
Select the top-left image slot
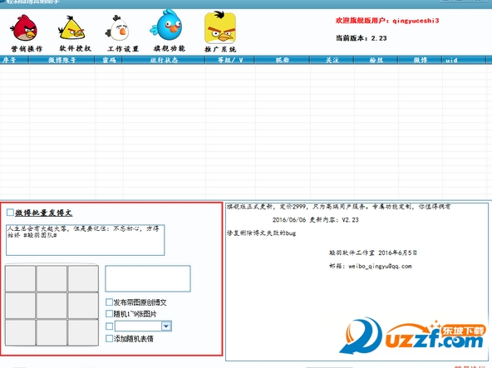click(x=21, y=278)
